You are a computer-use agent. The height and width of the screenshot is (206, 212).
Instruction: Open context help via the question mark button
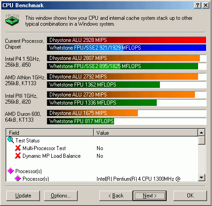click(x=198, y=5)
